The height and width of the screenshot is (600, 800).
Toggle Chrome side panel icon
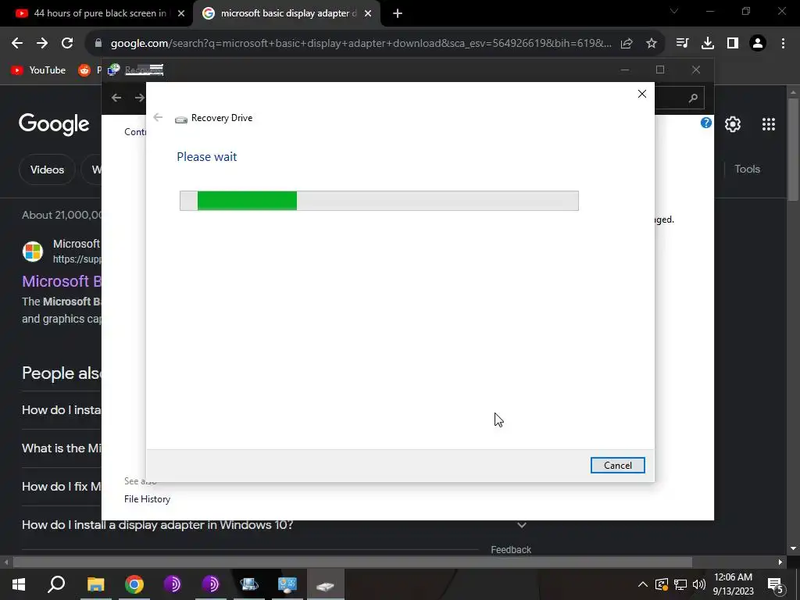coord(733,44)
